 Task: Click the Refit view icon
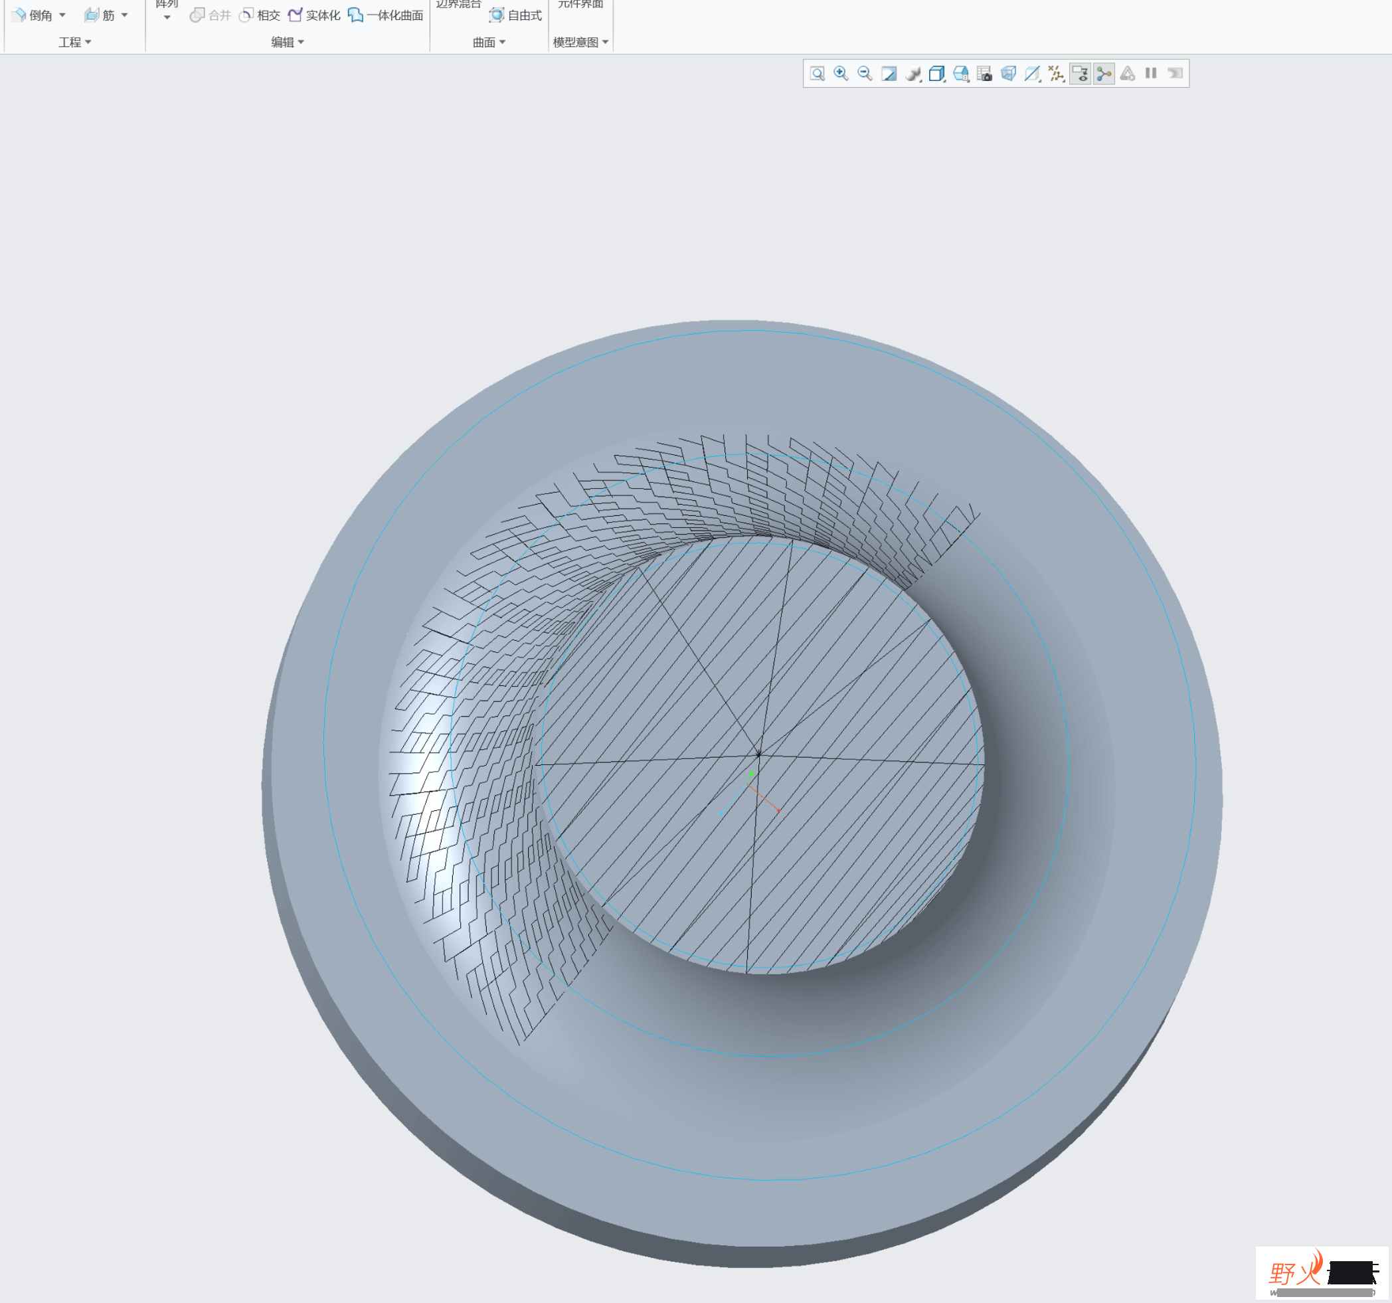pyautogui.click(x=817, y=74)
